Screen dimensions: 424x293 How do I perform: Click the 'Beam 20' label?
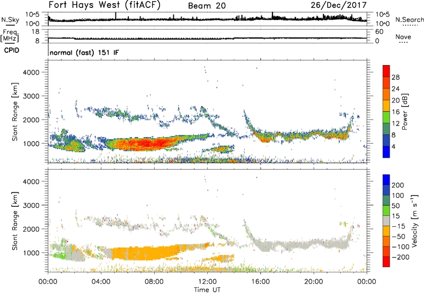pos(207,6)
